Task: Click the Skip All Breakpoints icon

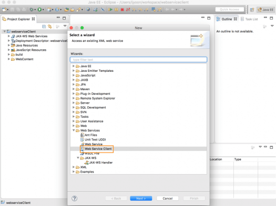Action: (103, 9)
